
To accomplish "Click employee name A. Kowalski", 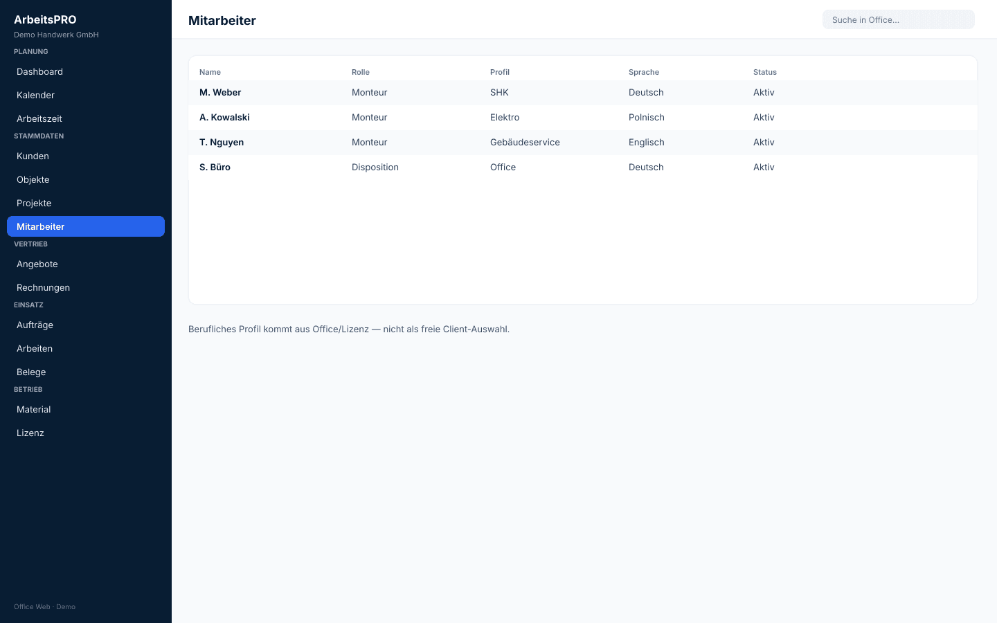I will point(224,117).
